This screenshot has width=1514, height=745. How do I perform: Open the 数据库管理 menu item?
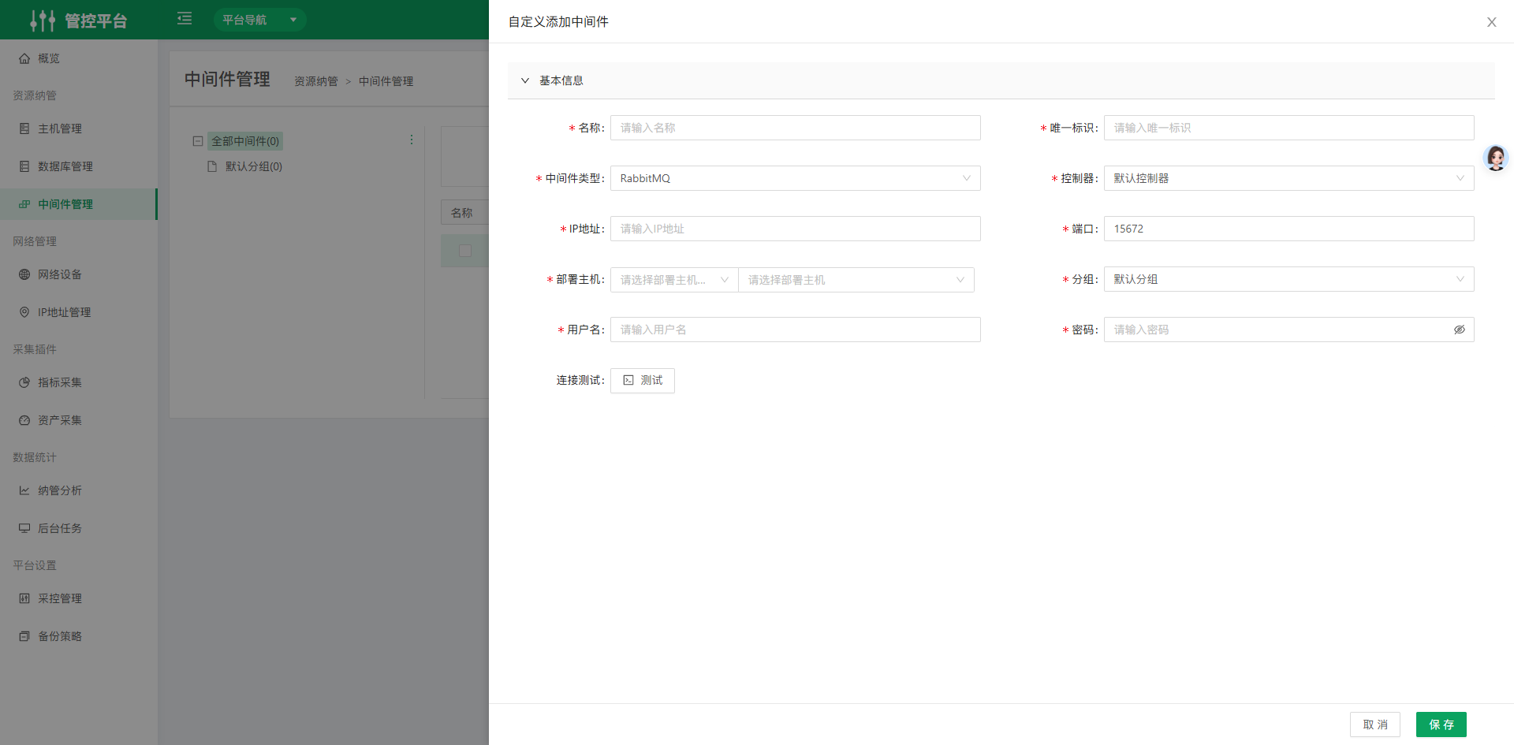pos(79,166)
